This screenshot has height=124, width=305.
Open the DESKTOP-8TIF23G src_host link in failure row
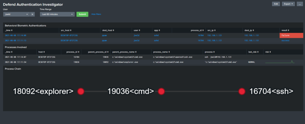tap(69, 35)
